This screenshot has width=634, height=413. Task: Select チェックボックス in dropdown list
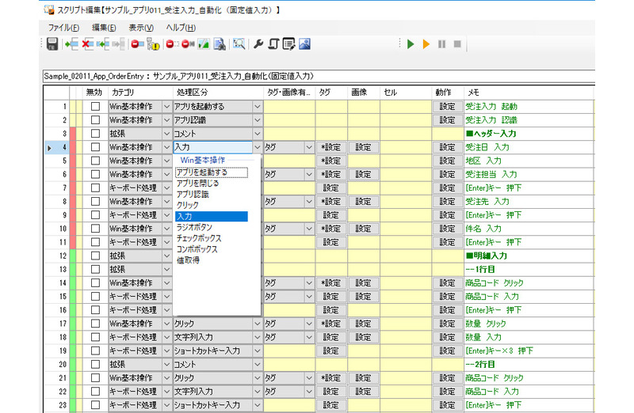tap(212, 238)
